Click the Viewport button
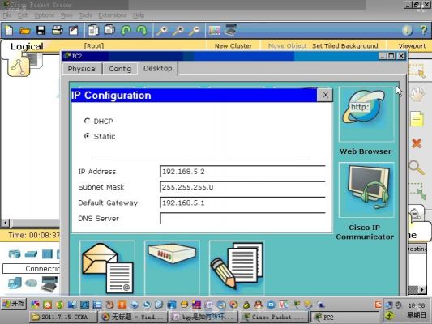The height and width of the screenshot is (324, 432). (412, 45)
